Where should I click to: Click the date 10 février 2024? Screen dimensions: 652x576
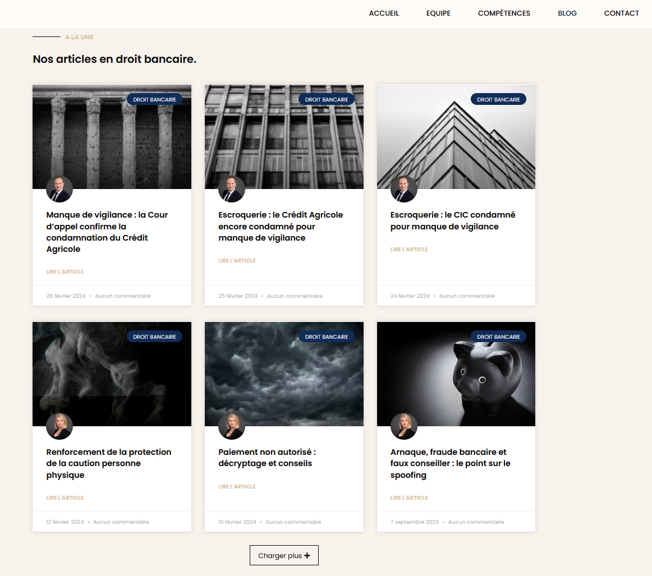[237, 522]
